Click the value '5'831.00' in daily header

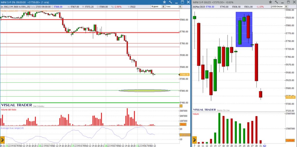(249, 7)
